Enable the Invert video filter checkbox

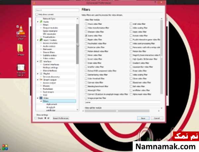point(86,59)
